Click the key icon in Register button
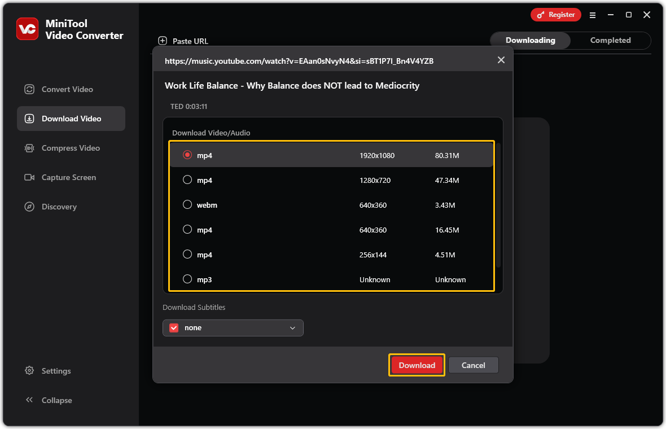The width and height of the screenshot is (666, 429). coord(540,15)
